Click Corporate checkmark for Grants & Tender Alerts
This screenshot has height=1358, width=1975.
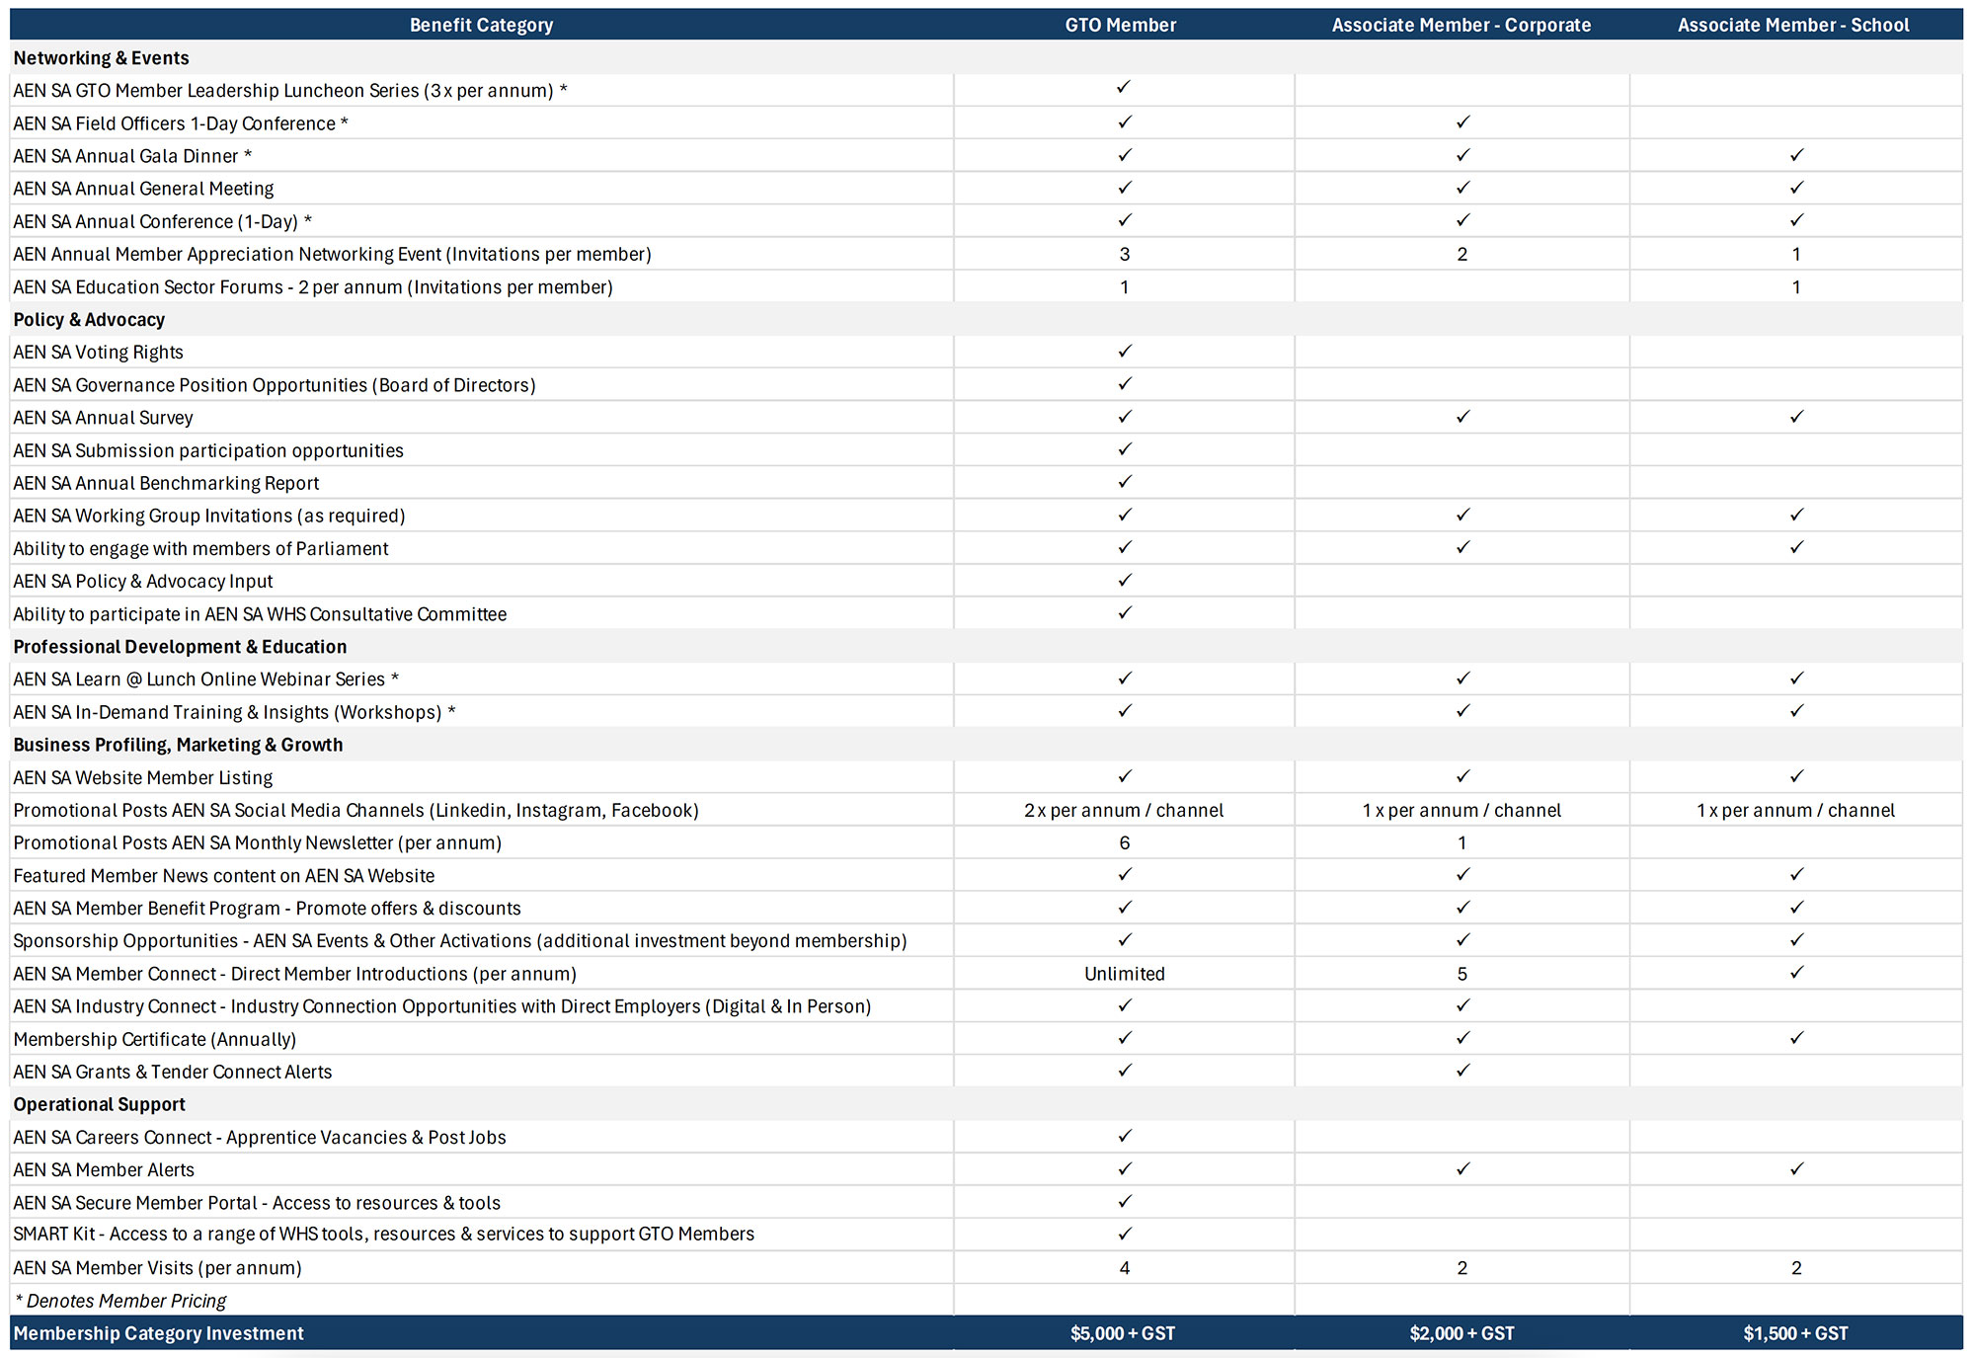tap(1462, 1071)
